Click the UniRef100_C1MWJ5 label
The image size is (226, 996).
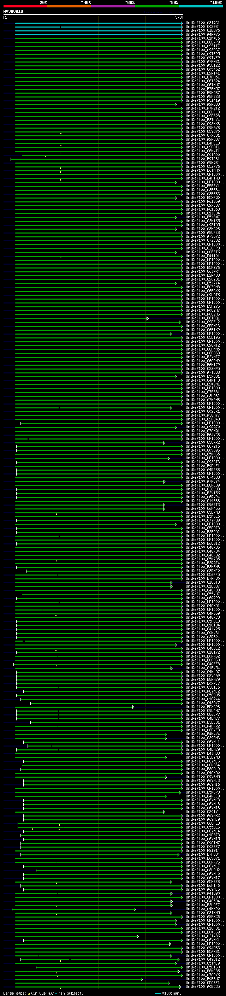[x=202, y=38]
